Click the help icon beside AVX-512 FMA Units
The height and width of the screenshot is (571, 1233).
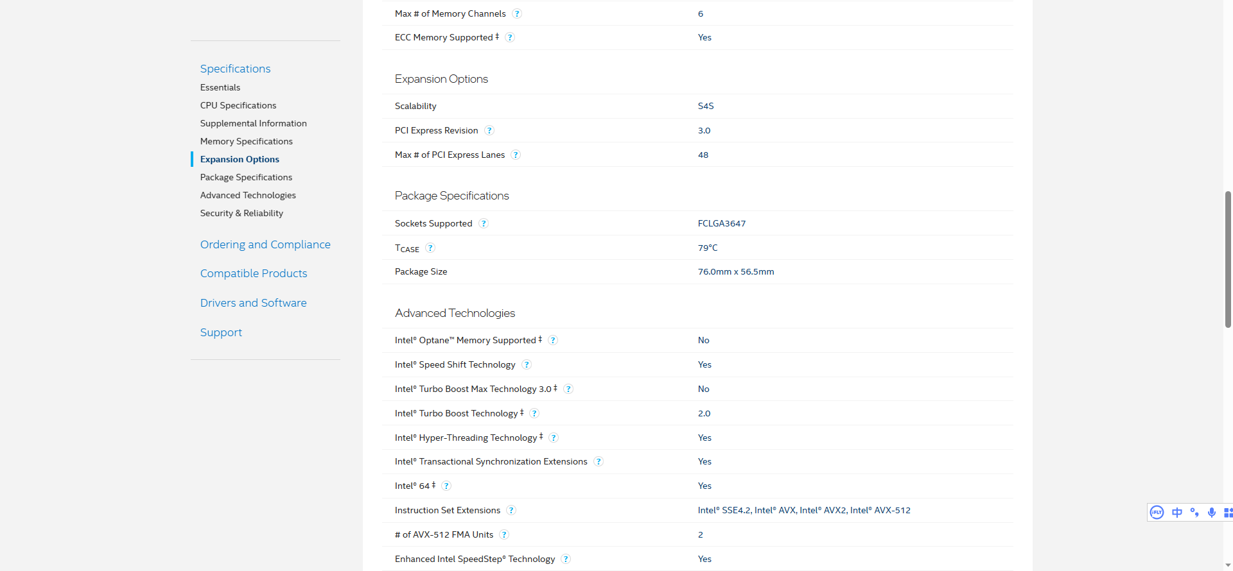(x=504, y=534)
